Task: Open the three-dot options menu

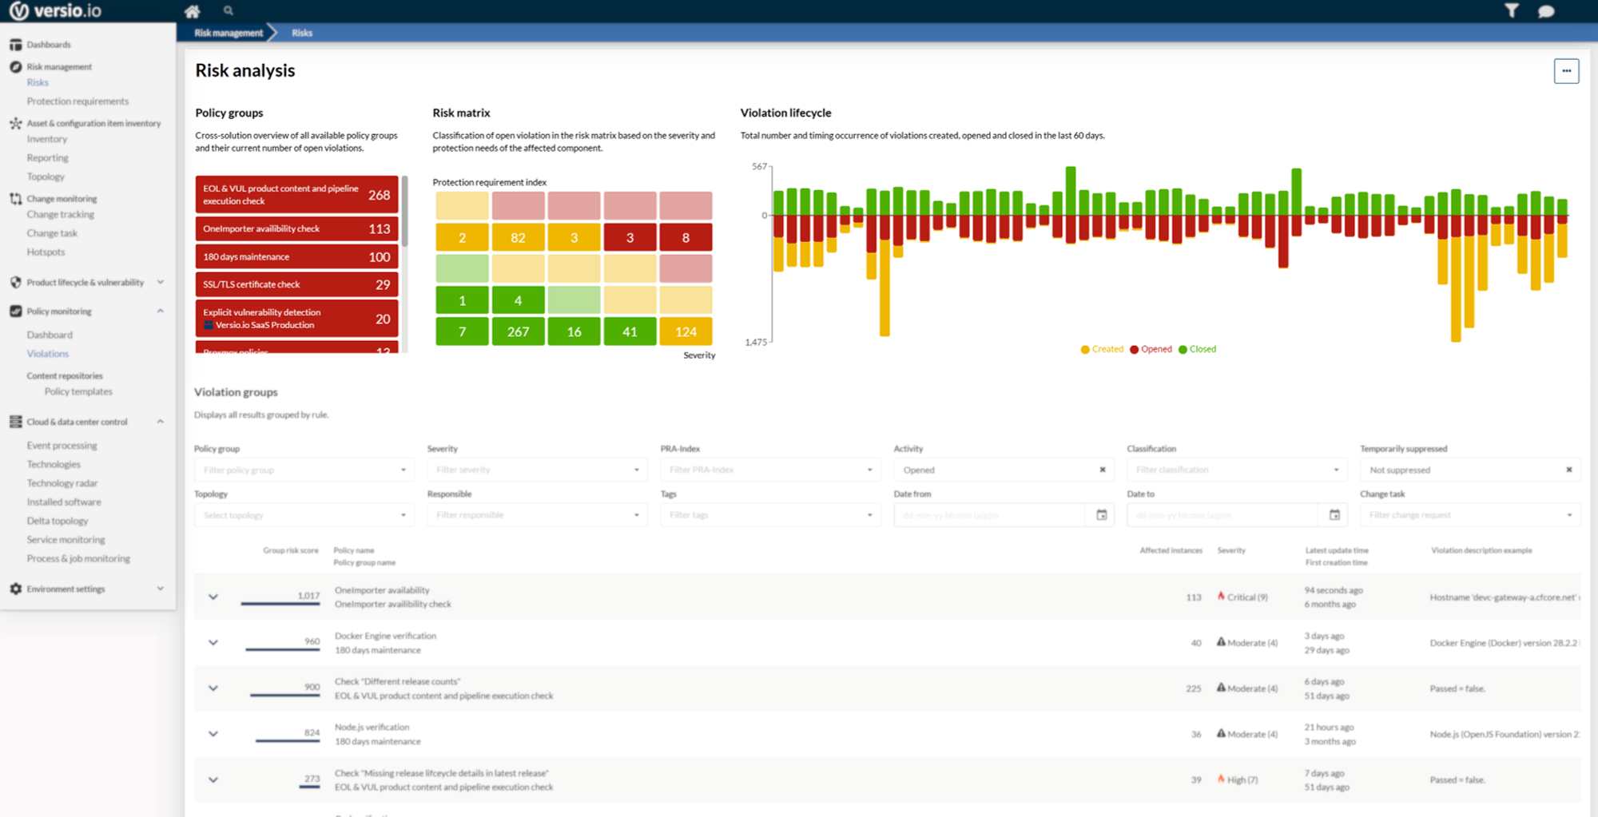Action: click(x=1565, y=71)
